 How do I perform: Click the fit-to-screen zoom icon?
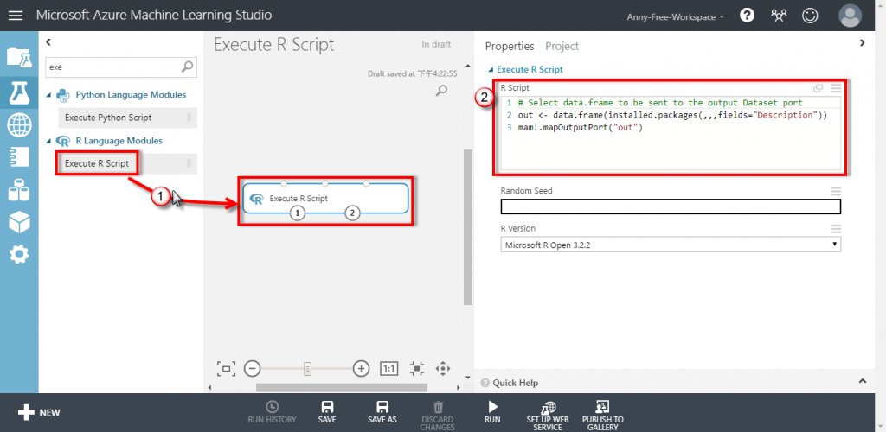click(226, 369)
